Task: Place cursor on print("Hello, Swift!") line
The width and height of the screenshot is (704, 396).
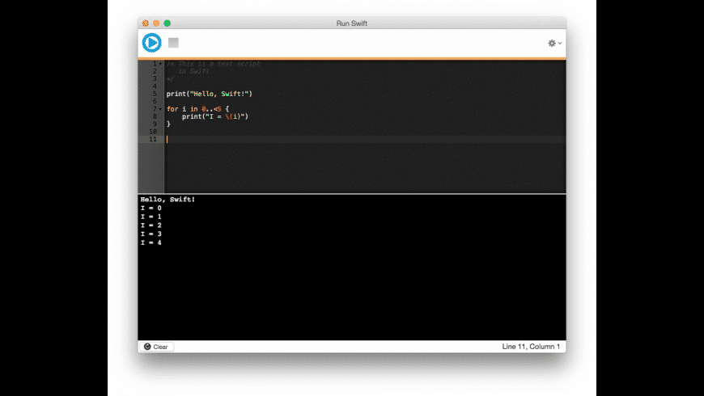Action: click(210, 94)
